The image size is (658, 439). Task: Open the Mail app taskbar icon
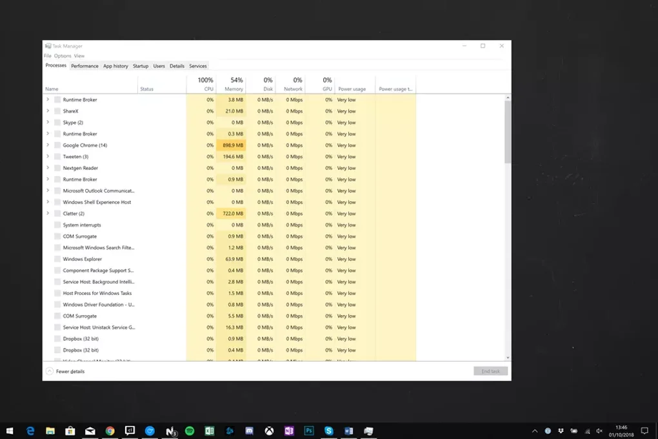(90, 431)
